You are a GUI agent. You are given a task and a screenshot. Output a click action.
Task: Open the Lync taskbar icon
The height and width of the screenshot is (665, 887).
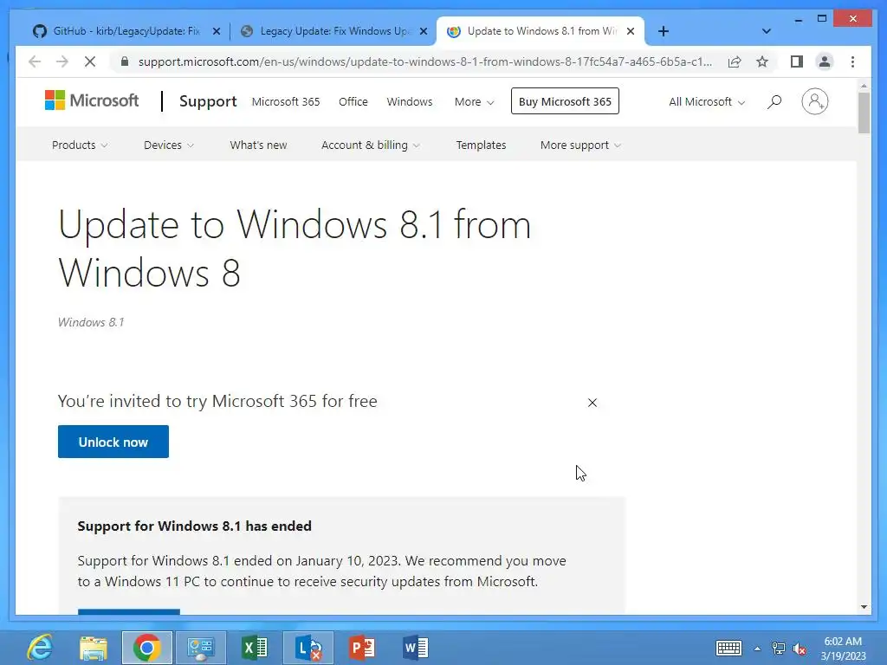tap(308, 648)
